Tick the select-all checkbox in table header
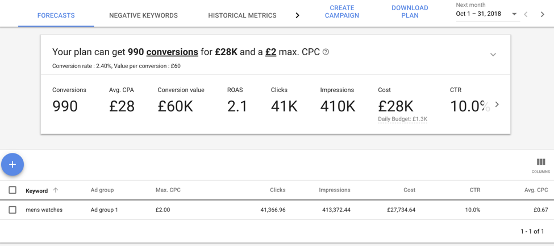The width and height of the screenshot is (554, 246). pyautogui.click(x=13, y=190)
